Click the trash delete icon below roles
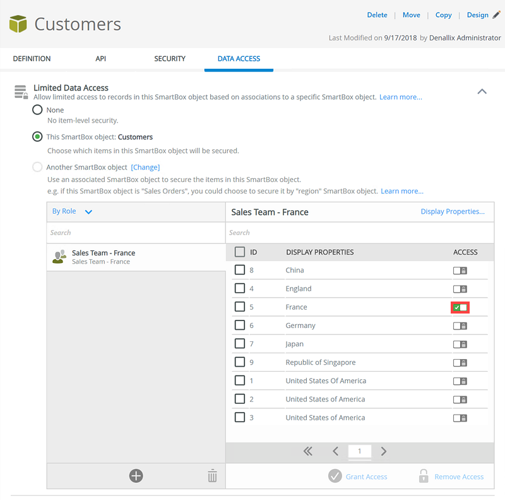505x500 pixels. click(212, 476)
